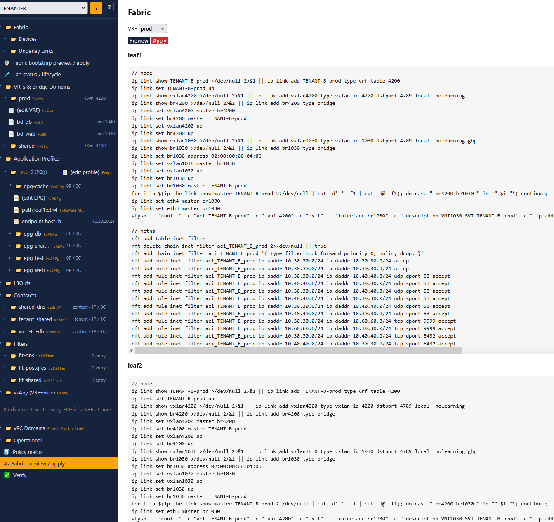The width and height of the screenshot is (554, 522).
Task: Click the gear icon for Fabric bootstrap preview
Action: (x=7, y=63)
